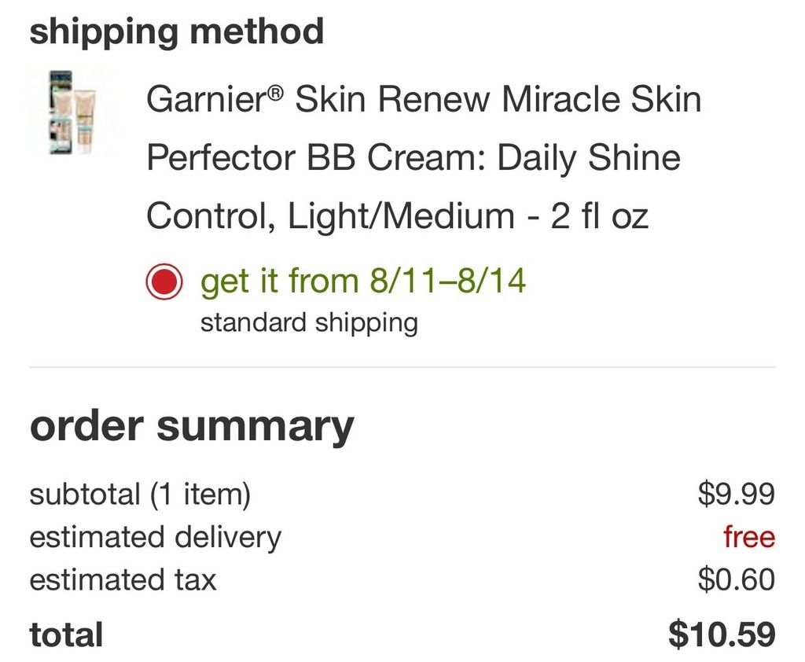805x662 pixels.
Task: Click the Garnier Skin Renew Miracle Skin title line
Action: pos(424,98)
